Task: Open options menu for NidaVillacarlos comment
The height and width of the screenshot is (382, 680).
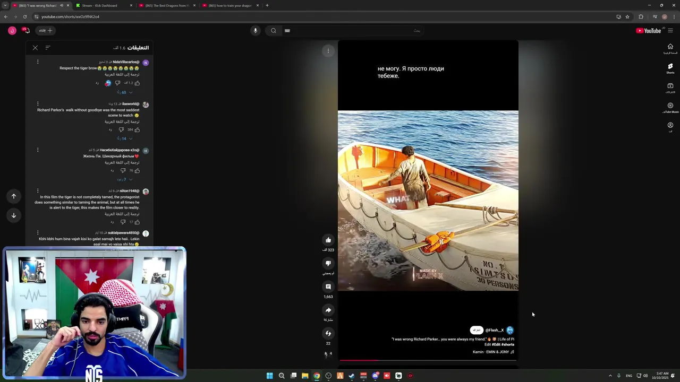Action: [38, 62]
